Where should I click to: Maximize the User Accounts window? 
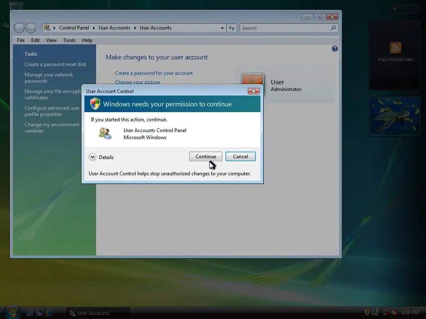[320, 17]
